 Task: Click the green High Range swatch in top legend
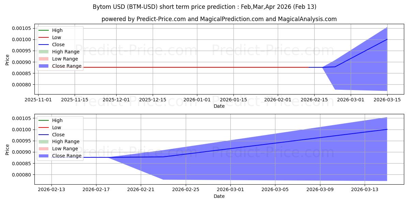(x=44, y=52)
